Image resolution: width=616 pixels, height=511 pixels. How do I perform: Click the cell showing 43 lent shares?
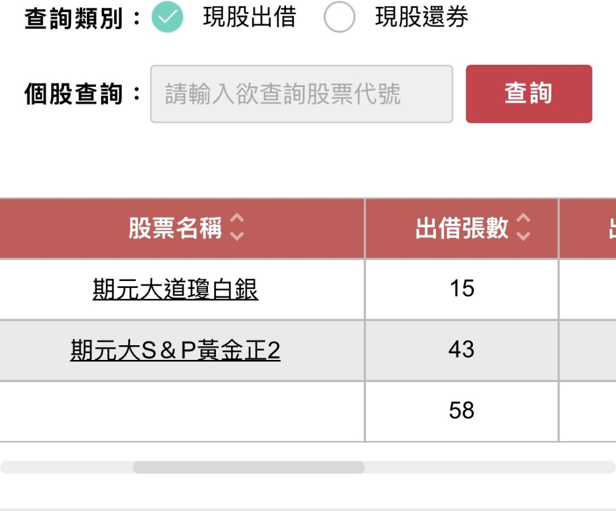coord(461,350)
